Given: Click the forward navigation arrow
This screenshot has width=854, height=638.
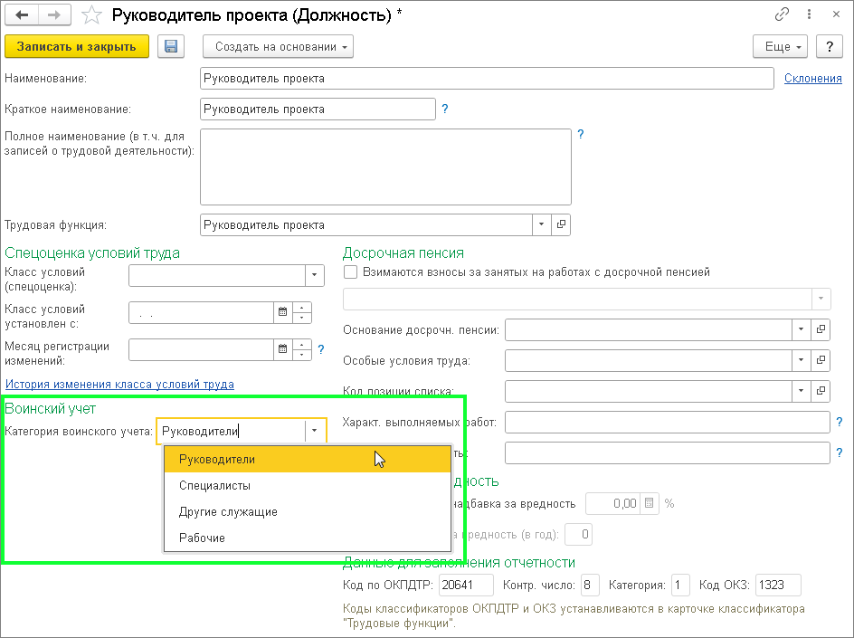Looking at the screenshot, I should coord(53,15).
